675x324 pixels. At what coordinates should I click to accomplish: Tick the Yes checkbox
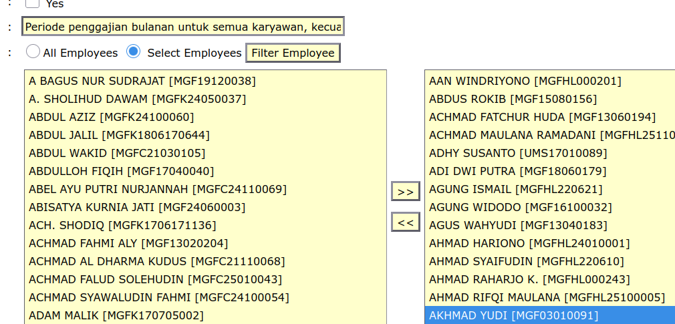(32, 3)
